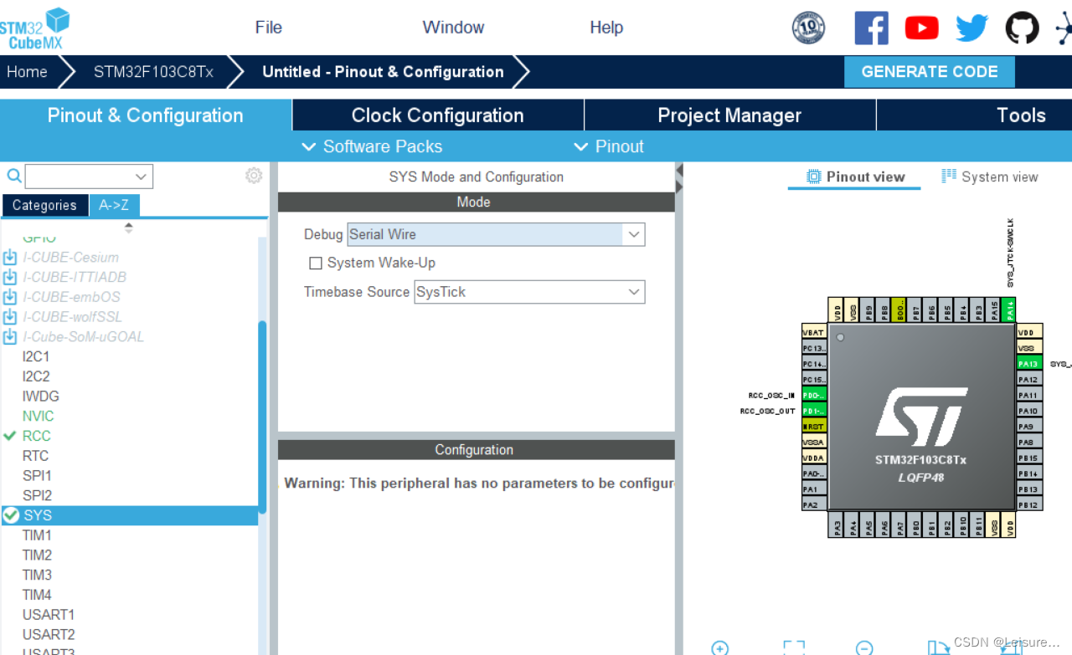Viewport: 1072px width, 655px height.
Task: Click the BOOT0 pin on chip top
Action: tap(899, 310)
